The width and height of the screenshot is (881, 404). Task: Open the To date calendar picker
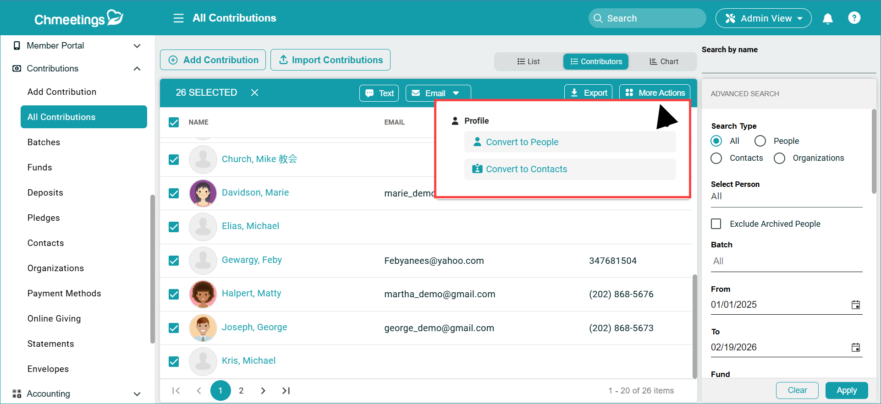(855, 348)
